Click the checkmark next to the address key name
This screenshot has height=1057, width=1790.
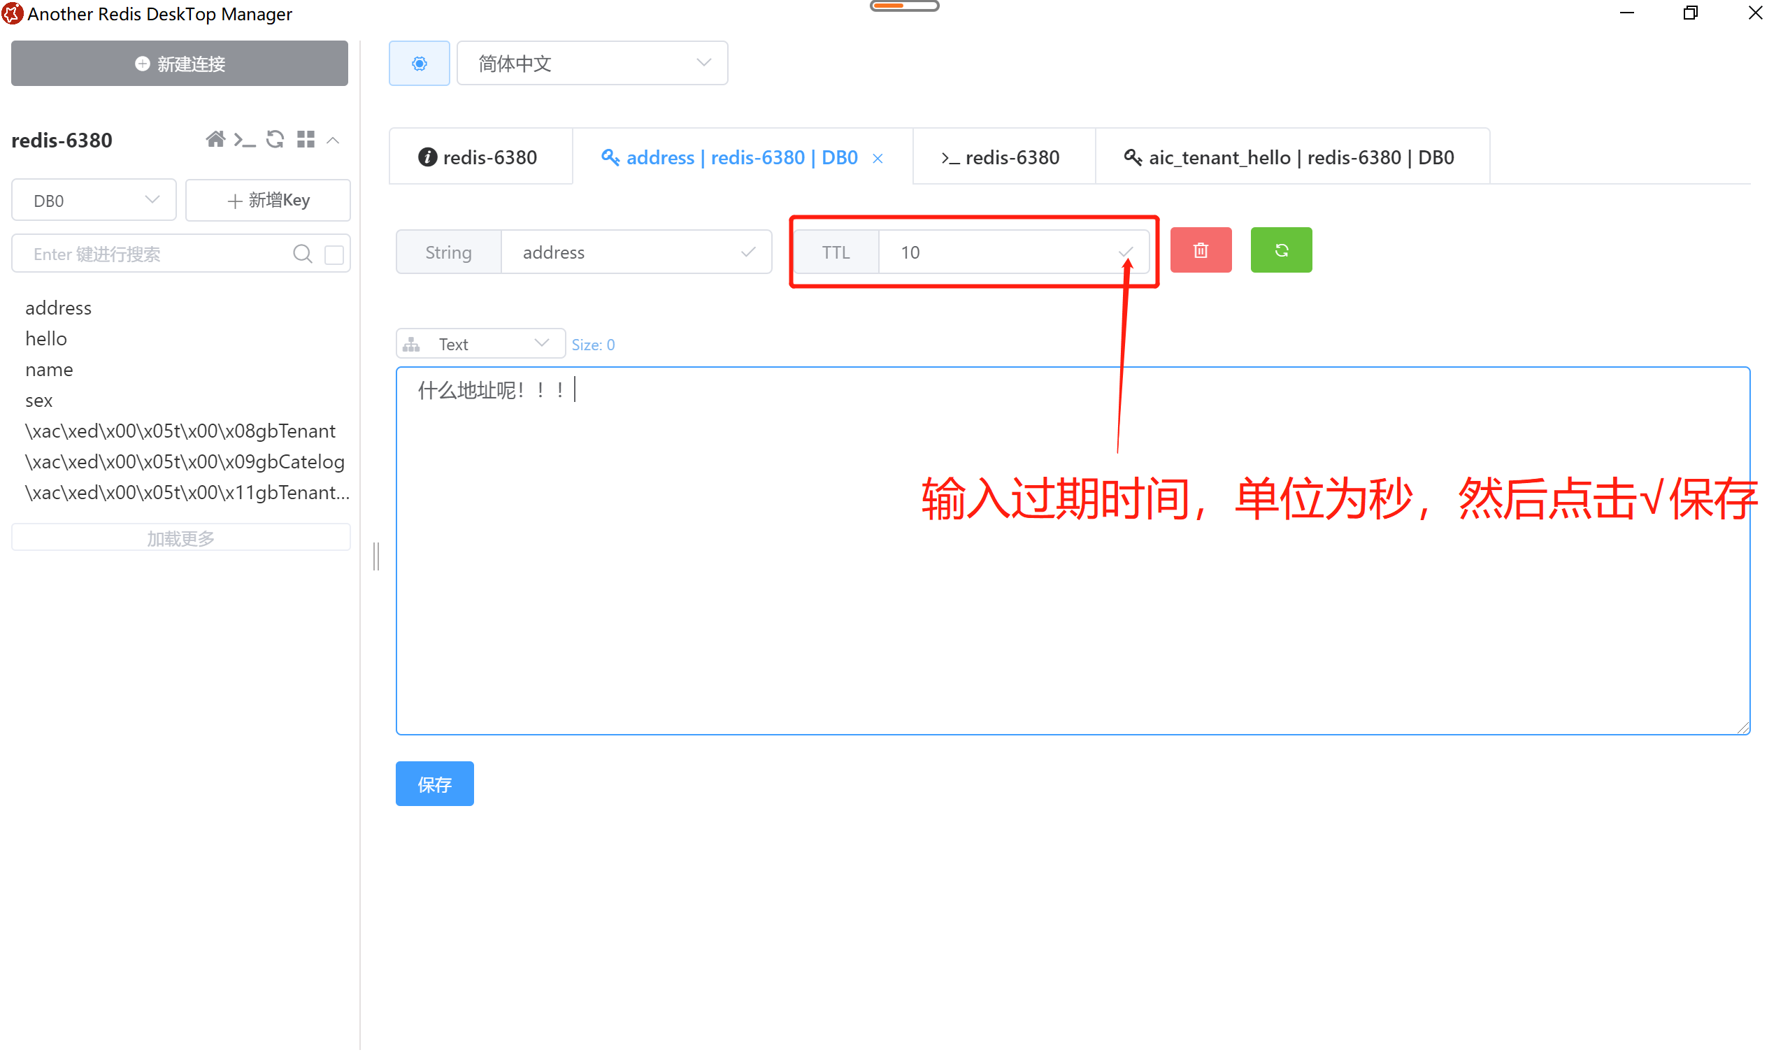pyautogui.click(x=748, y=252)
